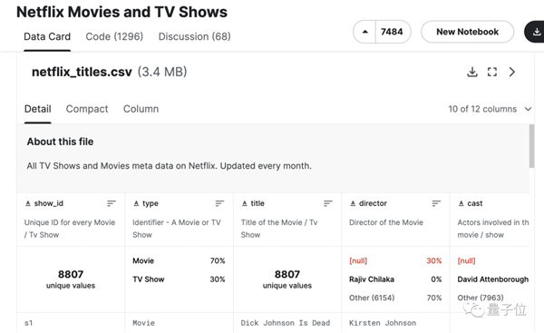Click the upvote arrow icon
This screenshot has width=544, height=333.
pyautogui.click(x=364, y=32)
